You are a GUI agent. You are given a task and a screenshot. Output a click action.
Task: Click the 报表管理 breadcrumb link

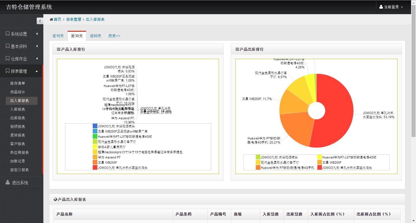point(74,20)
